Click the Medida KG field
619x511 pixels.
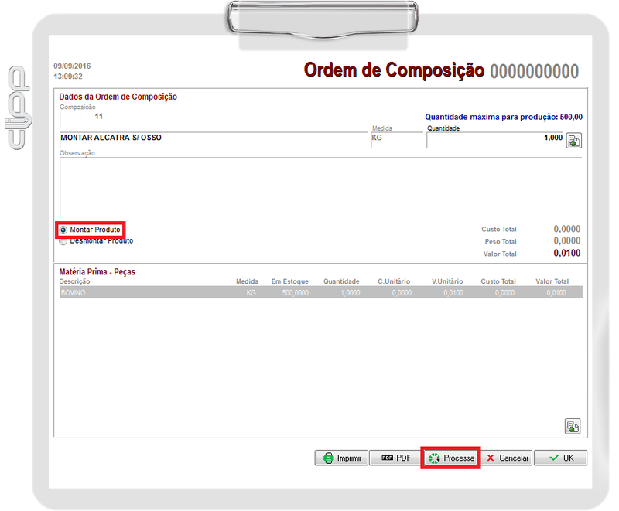[x=395, y=138]
